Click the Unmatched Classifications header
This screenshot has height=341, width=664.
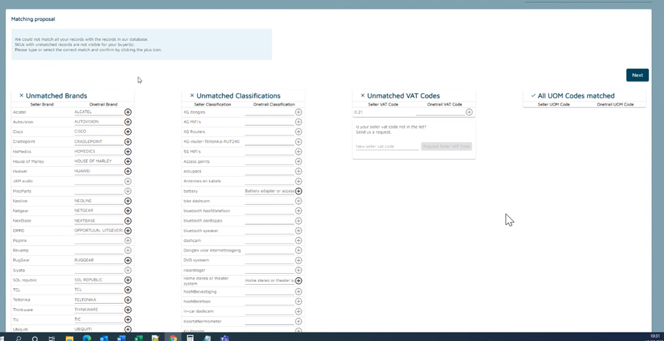tap(238, 96)
